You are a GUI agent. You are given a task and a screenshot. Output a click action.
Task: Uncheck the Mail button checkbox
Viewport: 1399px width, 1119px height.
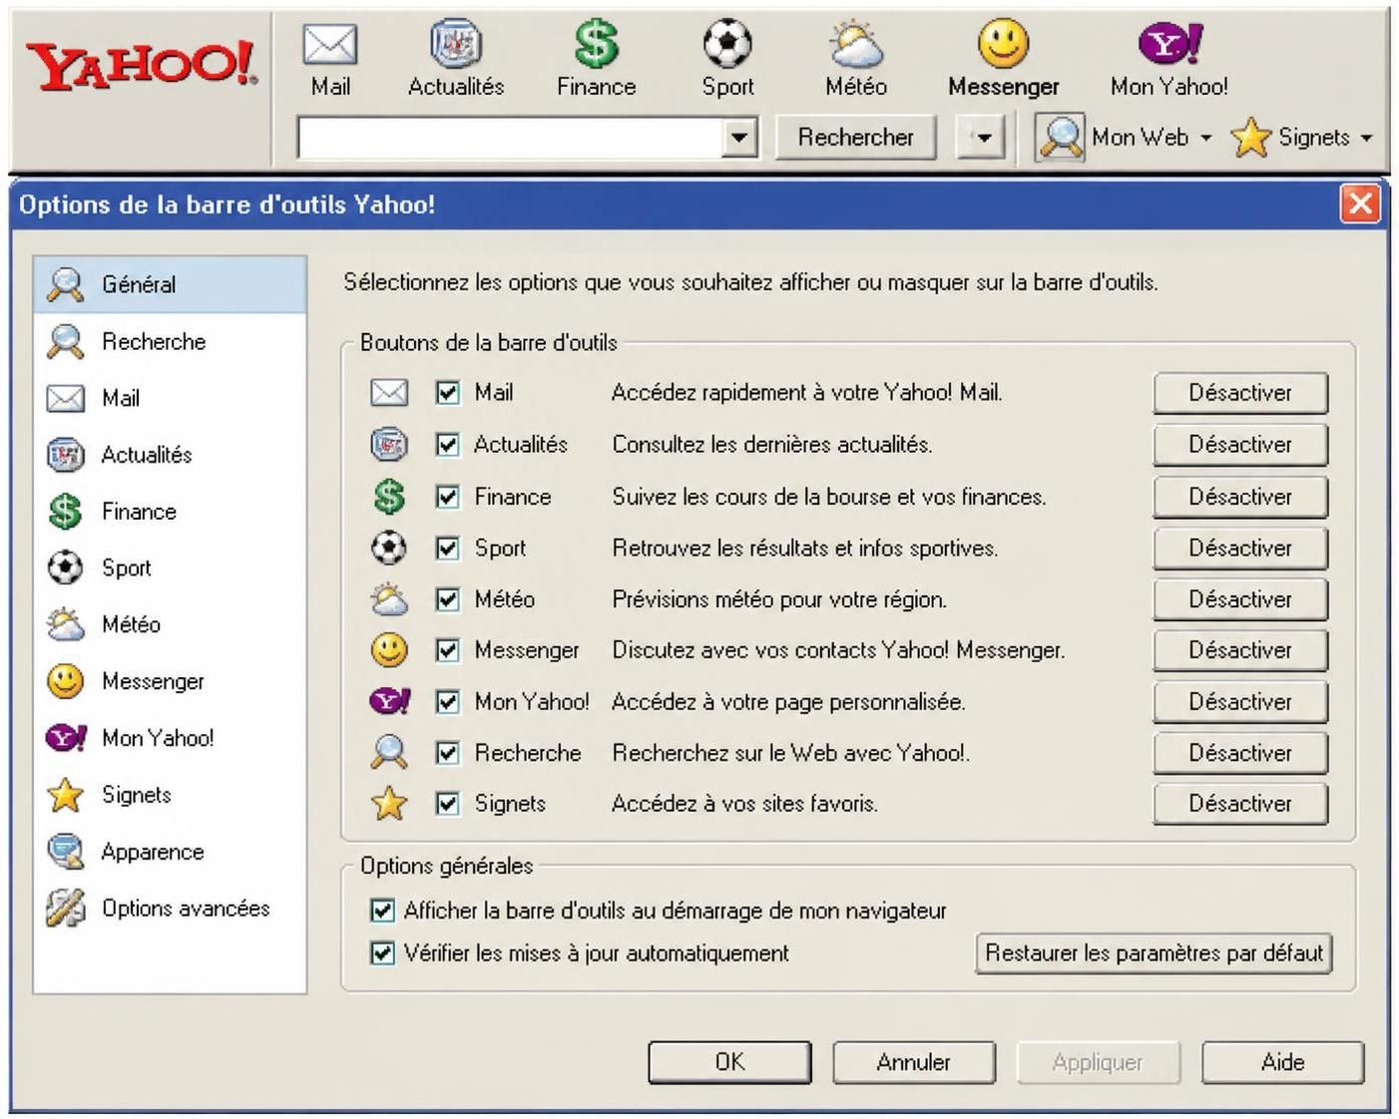pyautogui.click(x=448, y=393)
